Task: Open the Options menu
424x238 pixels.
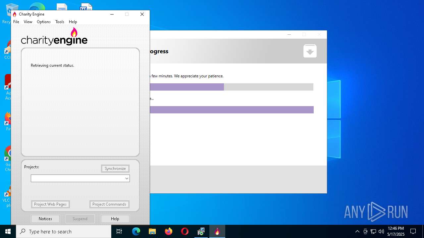Action: (x=44, y=22)
